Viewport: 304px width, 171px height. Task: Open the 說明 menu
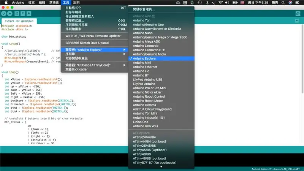point(76,3)
